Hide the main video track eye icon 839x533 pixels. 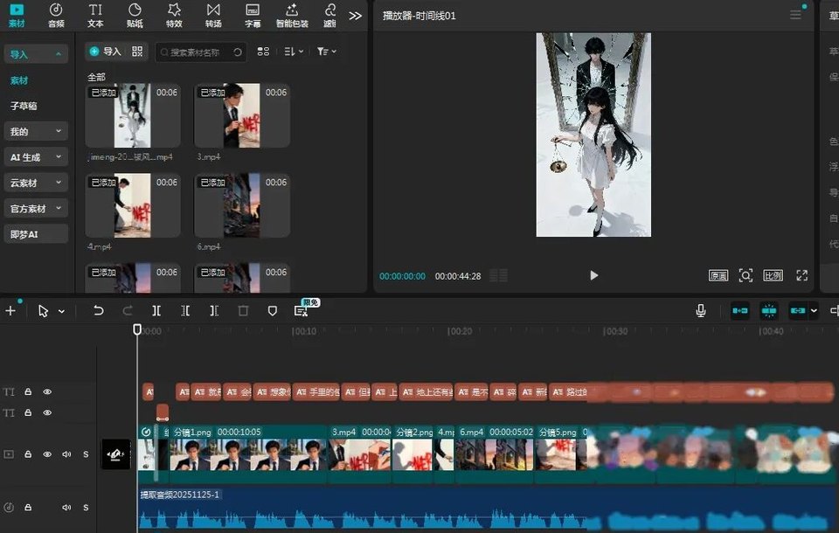coord(47,453)
